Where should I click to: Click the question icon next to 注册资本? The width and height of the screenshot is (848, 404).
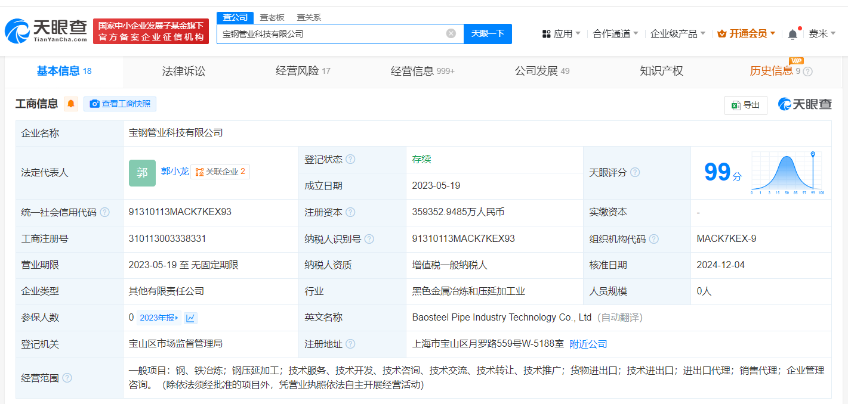[350, 212]
